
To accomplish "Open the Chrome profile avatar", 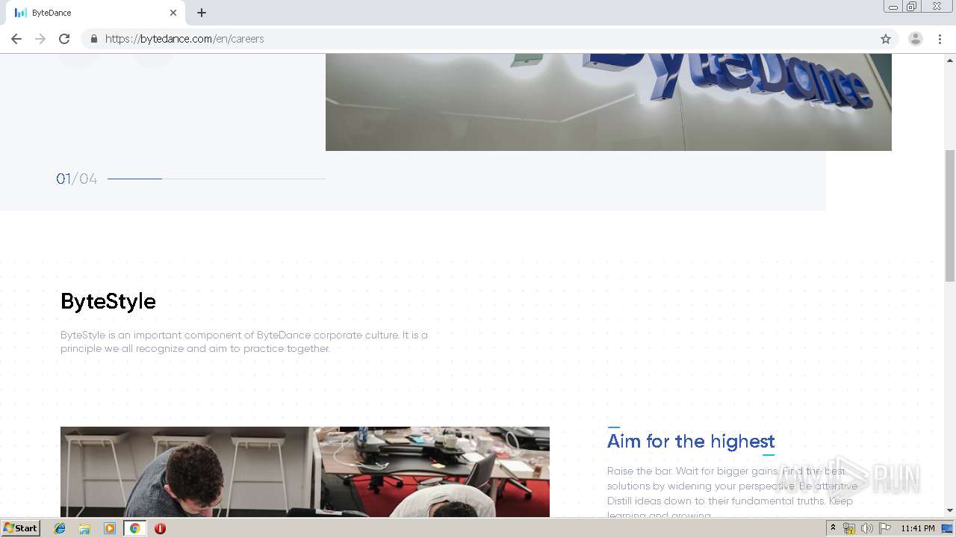I will click(916, 39).
